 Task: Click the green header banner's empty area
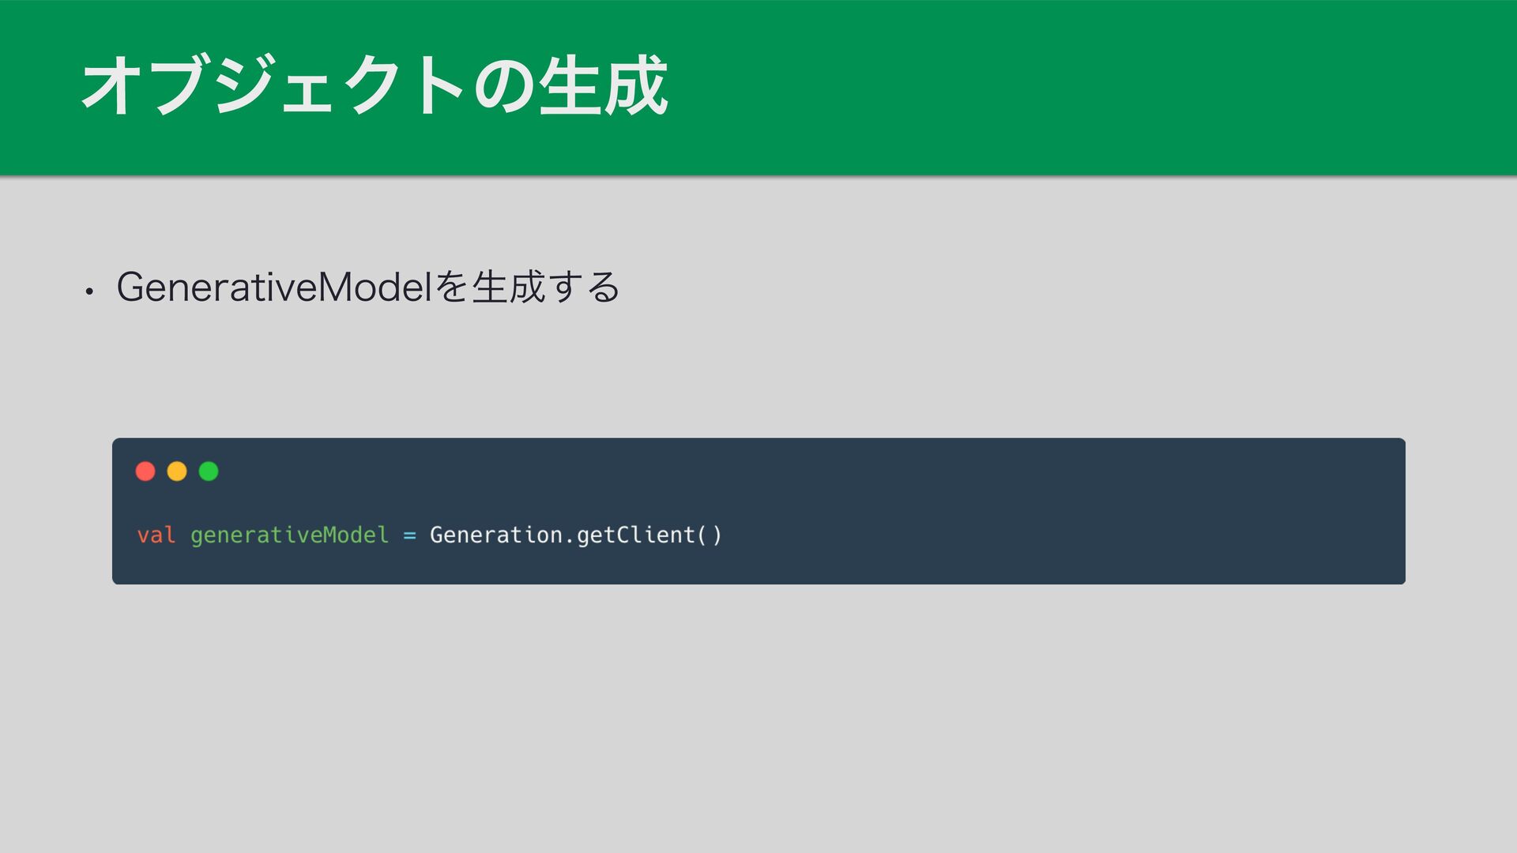pos(1106,87)
